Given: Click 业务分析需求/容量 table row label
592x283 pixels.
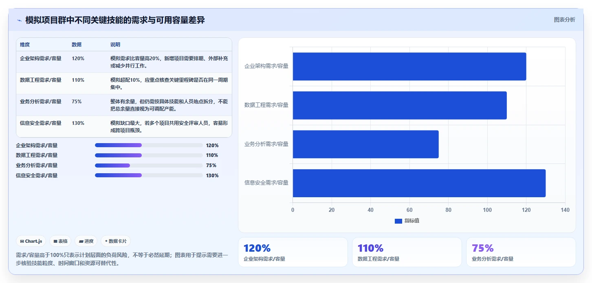Looking at the screenshot, I should pos(41,102).
